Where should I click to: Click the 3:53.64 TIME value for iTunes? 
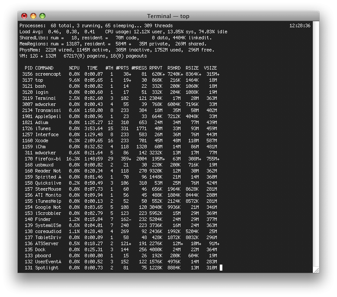tap(93, 129)
